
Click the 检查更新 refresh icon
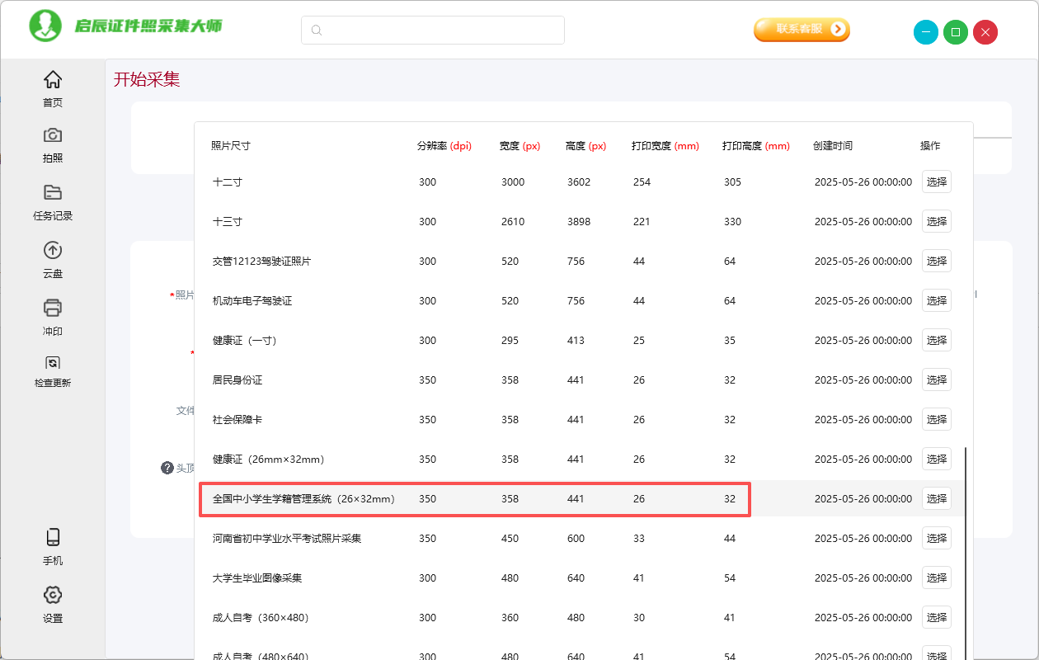coord(53,362)
